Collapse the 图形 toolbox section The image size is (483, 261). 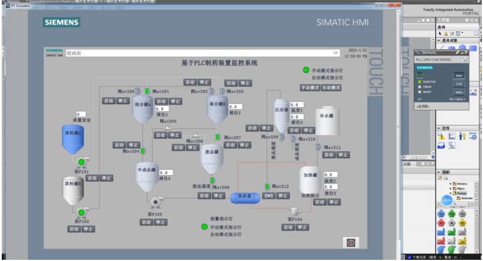pos(438,172)
